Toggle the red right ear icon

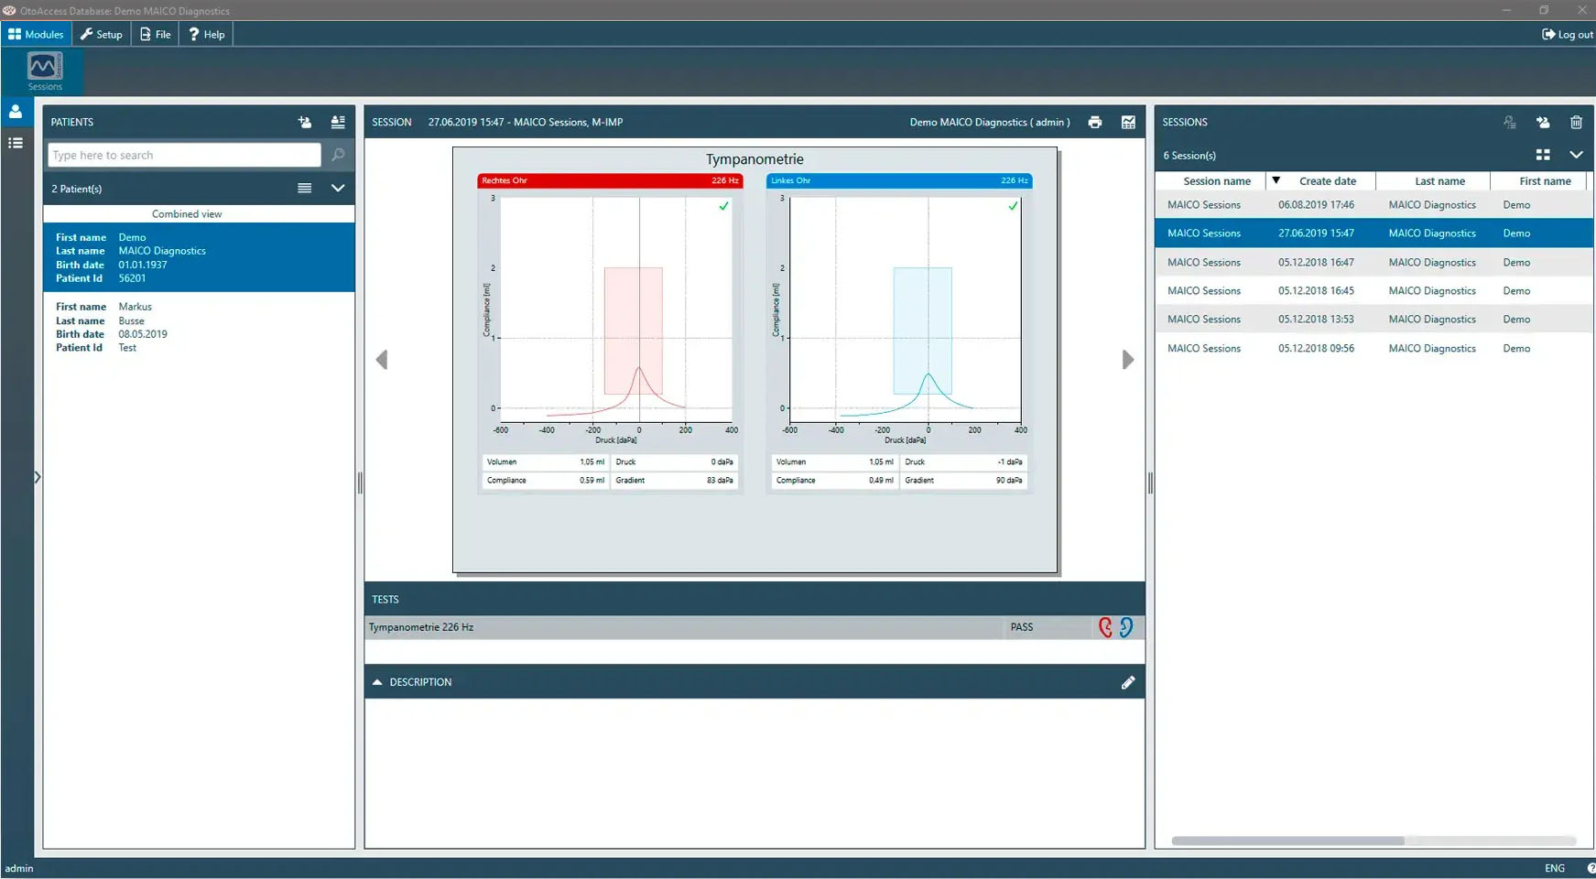click(1105, 627)
